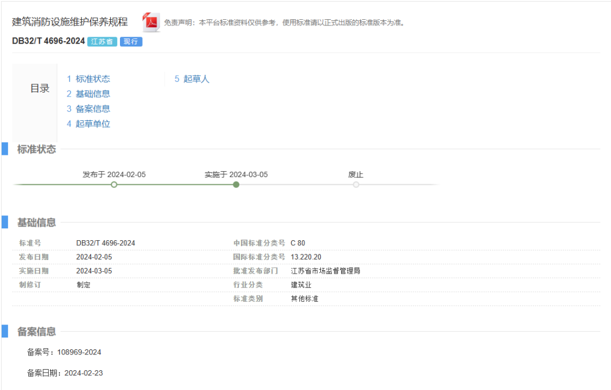Click the 发布于 2024-02-05 timeline marker

[x=114, y=184]
